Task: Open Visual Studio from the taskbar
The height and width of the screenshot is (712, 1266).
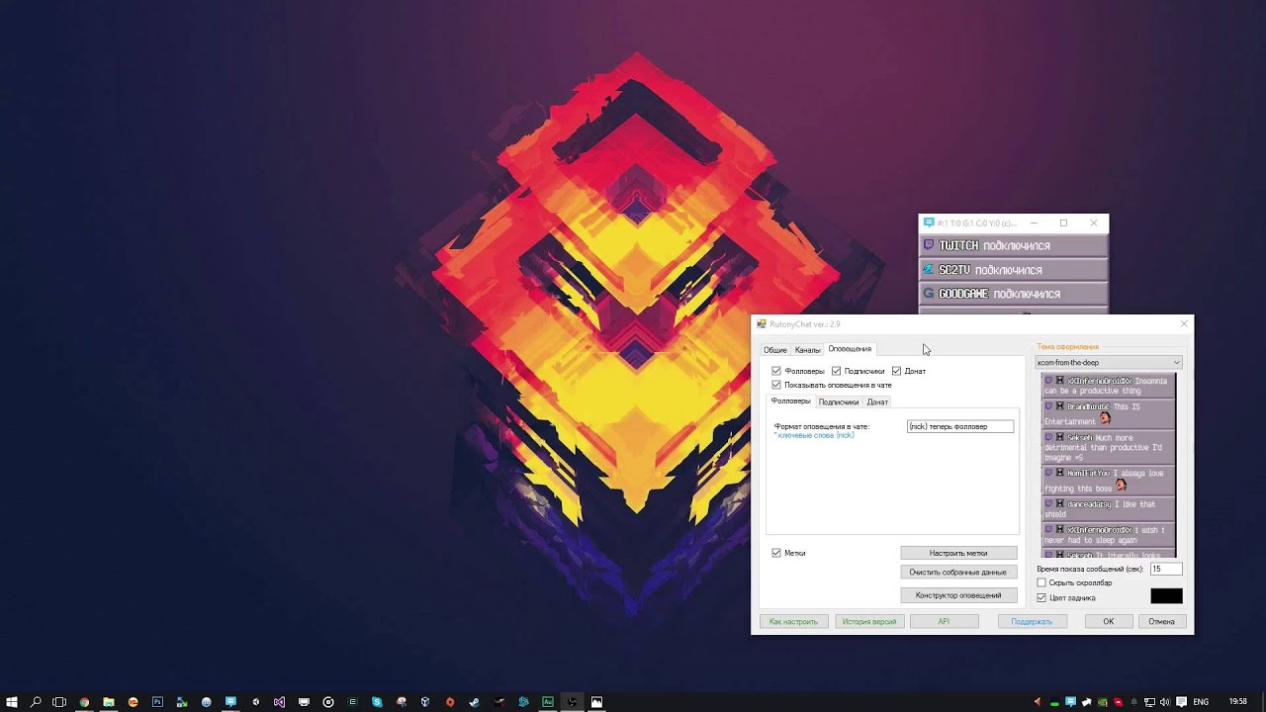Action: [279, 702]
